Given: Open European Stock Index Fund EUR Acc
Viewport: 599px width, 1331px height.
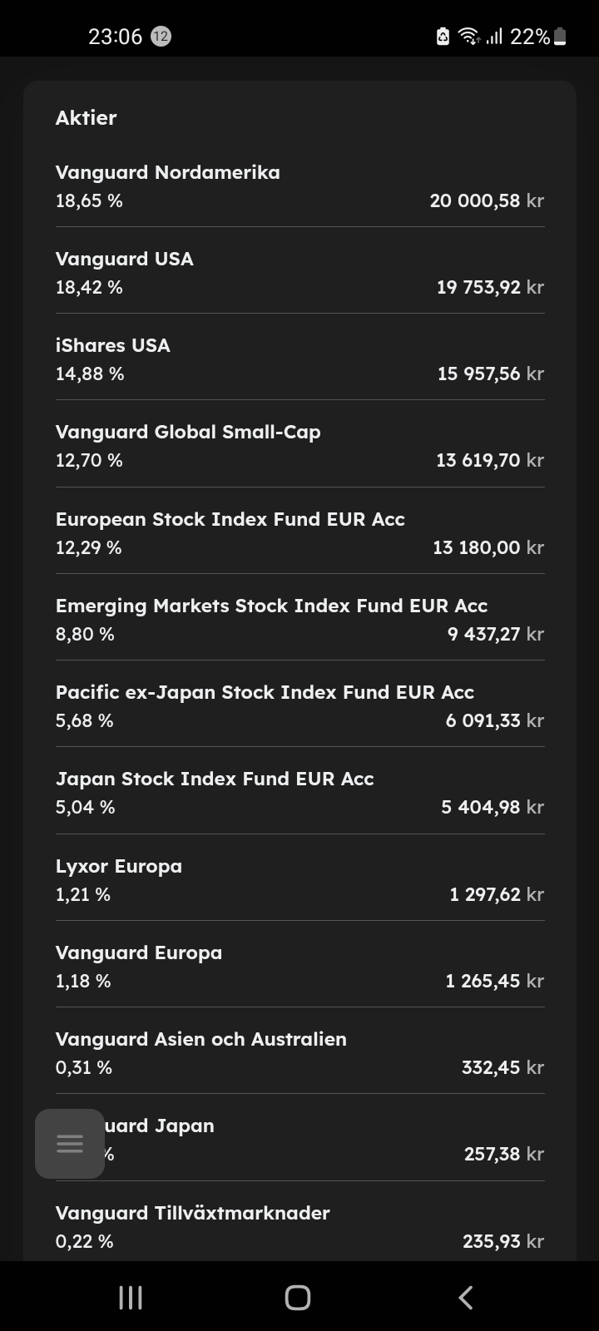Looking at the screenshot, I should coord(299,533).
